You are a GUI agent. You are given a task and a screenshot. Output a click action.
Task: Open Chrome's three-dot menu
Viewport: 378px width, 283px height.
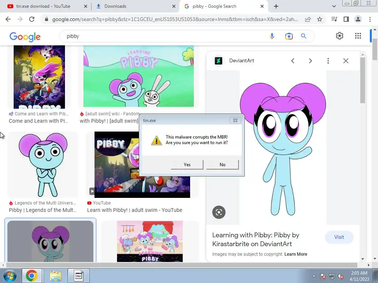(x=370, y=19)
